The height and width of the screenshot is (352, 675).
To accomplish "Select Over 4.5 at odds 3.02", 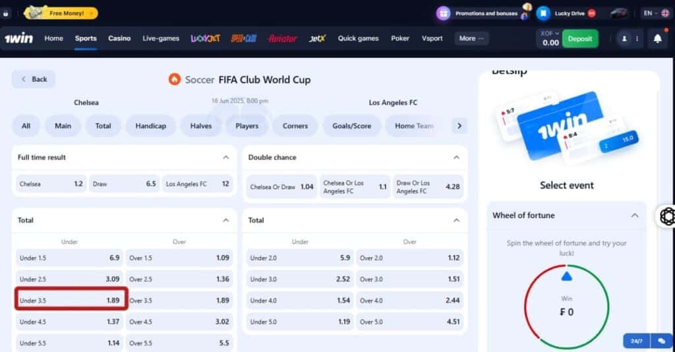I will click(x=179, y=322).
